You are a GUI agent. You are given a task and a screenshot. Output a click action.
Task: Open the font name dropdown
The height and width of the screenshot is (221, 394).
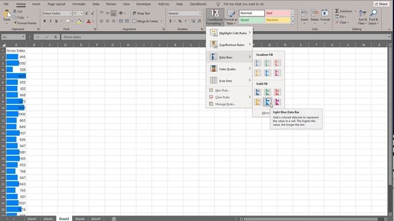point(70,14)
